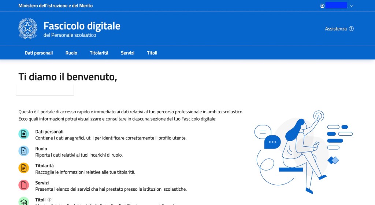Image resolution: width=375 pixels, height=205 pixels.
Task: Expand the user account dropdown chevron
Action: (352, 6)
